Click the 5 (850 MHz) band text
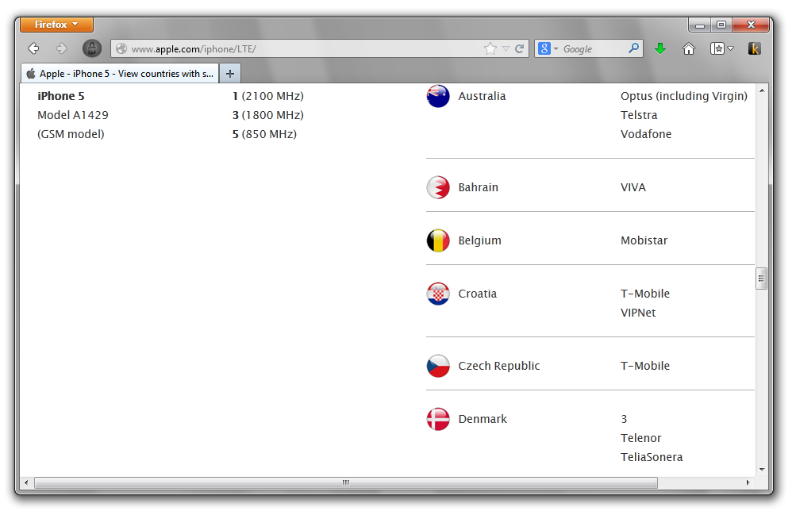 [x=264, y=134]
